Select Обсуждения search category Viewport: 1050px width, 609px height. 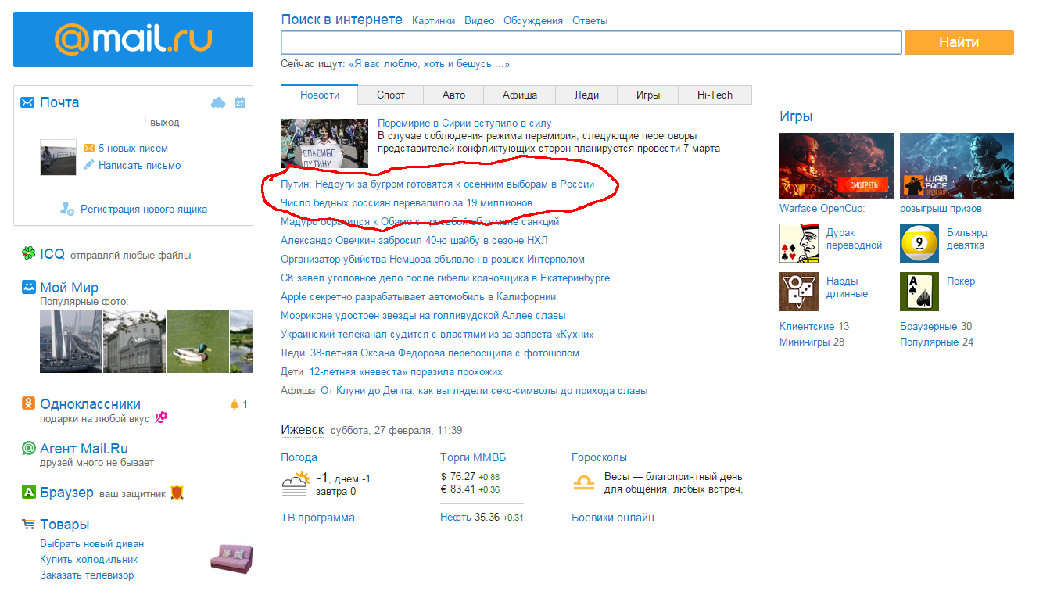click(x=533, y=21)
